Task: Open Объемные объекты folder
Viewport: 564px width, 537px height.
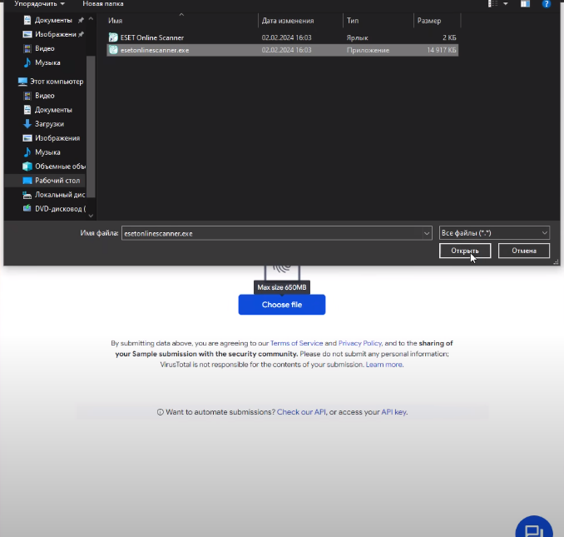Action: (54, 167)
